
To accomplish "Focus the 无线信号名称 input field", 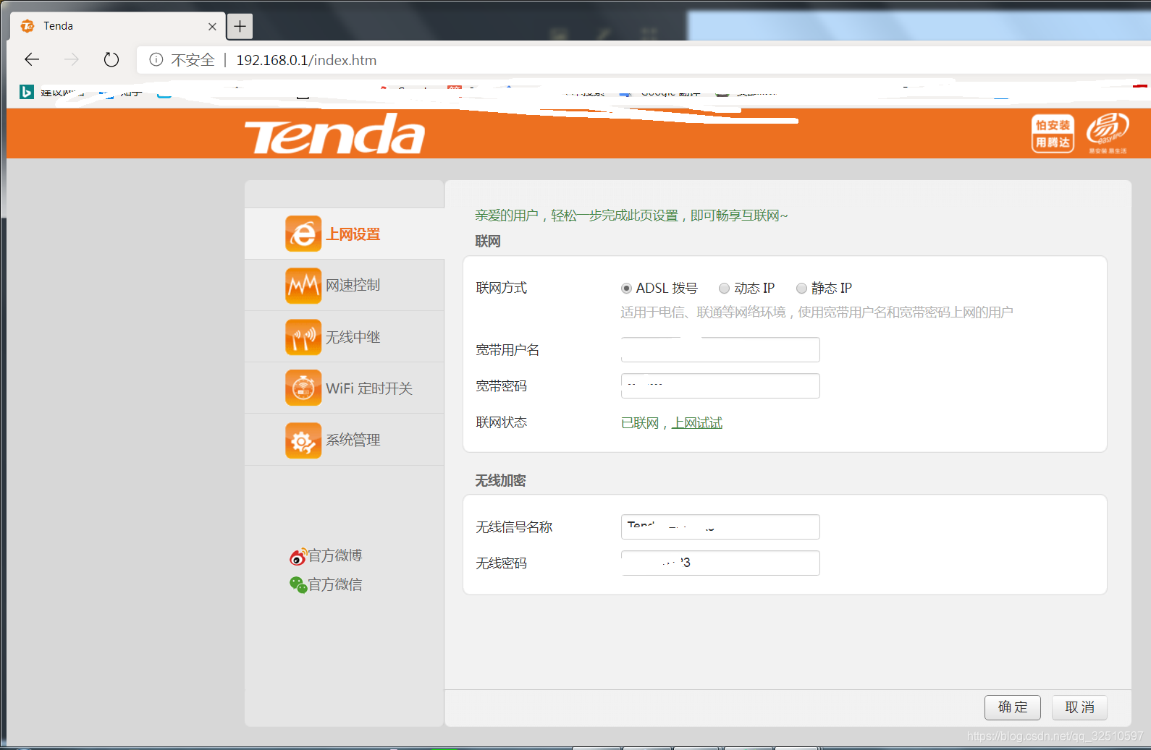I will point(720,527).
